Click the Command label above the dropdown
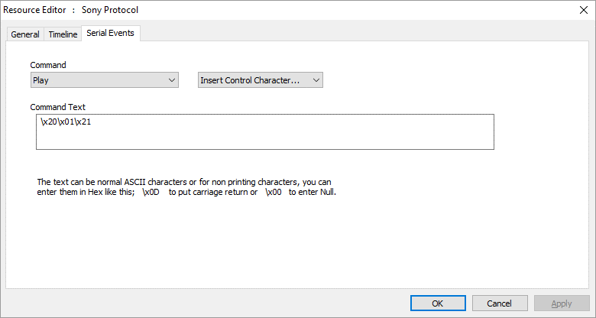The width and height of the screenshot is (596, 318). pos(48,65)
